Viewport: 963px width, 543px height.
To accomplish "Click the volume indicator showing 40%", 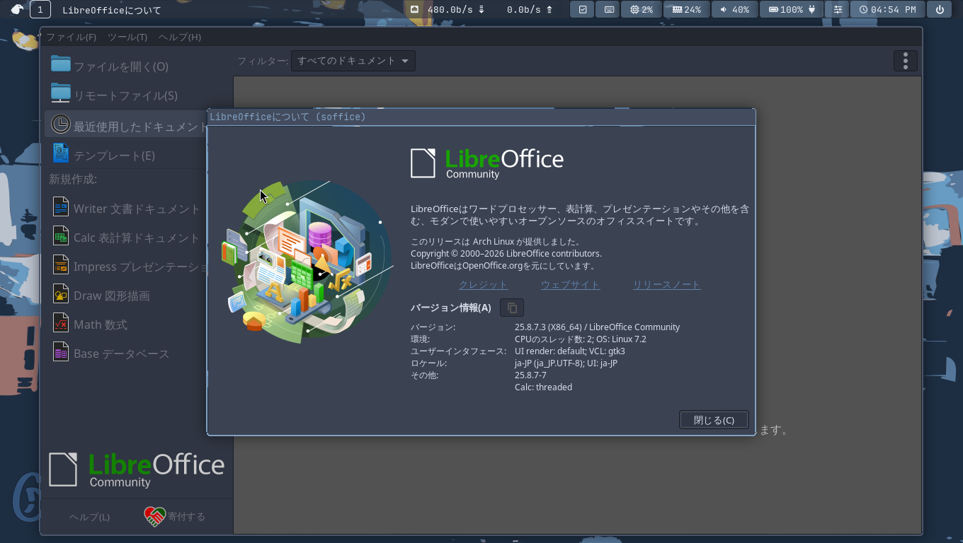I will pyautogui.click(x=734, y=10).
